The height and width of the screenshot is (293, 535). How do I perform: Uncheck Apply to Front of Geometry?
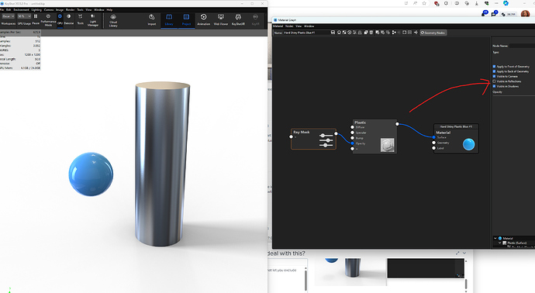[x=494, y=67]
